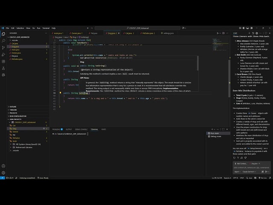Click the Run Java play button in editor toolbar

pyautogui.click(x=218, y=33)
